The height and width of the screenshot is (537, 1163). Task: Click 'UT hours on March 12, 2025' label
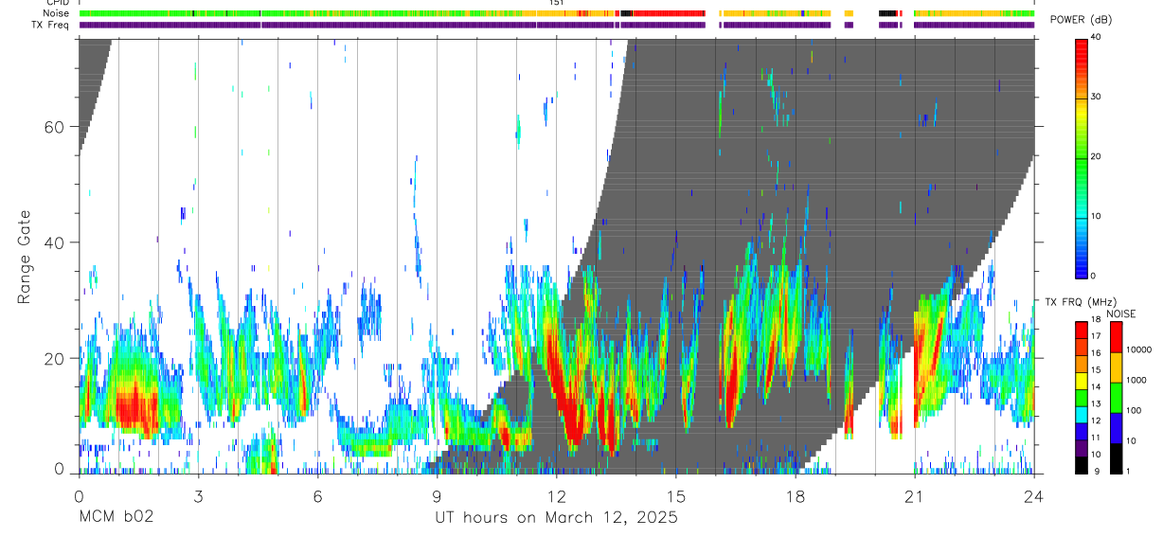point(556,518)
